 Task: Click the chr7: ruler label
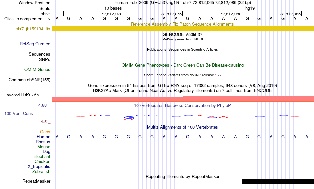coord(46,14)
